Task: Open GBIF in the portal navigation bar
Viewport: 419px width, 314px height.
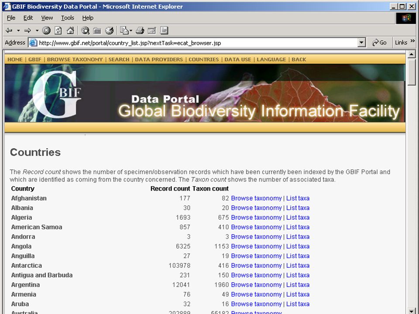Action: pos(35,60)
